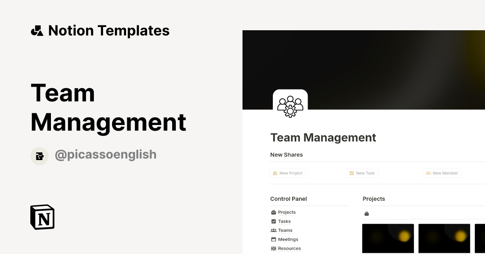Select the Team Management page icon
Image resolution: width=485 pixels, height=254 pixels.
(x=290, y=106)
